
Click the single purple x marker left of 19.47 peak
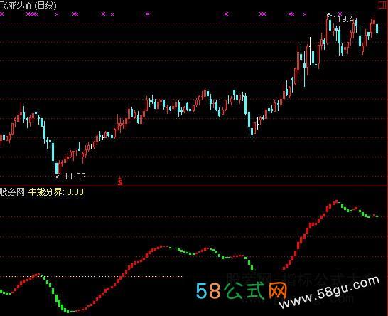click(x=305, y=14)
